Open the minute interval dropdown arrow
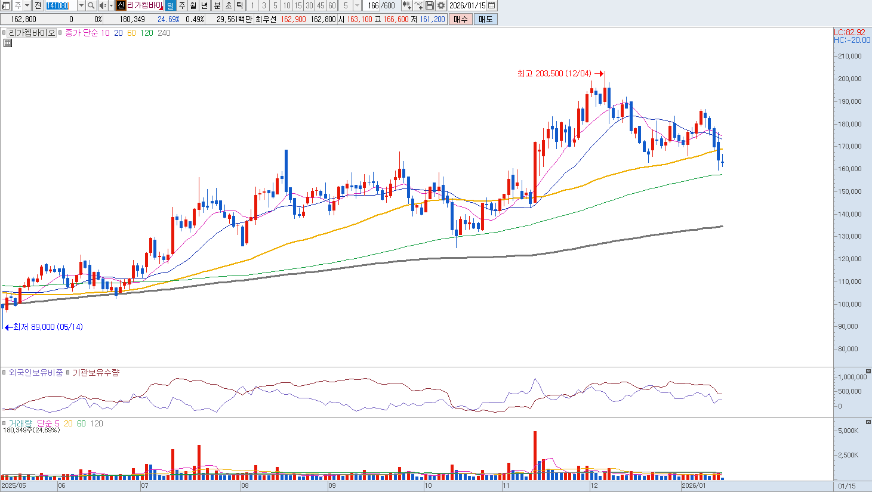The image size is (872, 492). pyautogui.click(x=357, y=5)
